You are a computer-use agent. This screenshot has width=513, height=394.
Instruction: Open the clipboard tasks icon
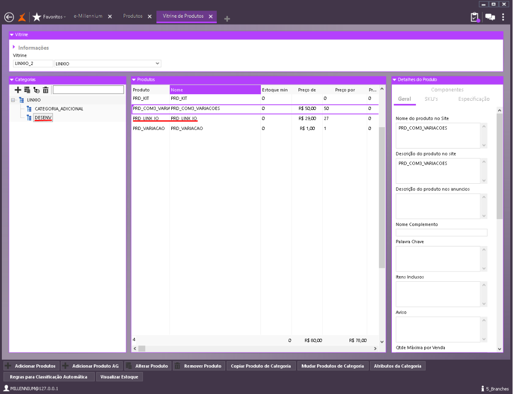475,17
